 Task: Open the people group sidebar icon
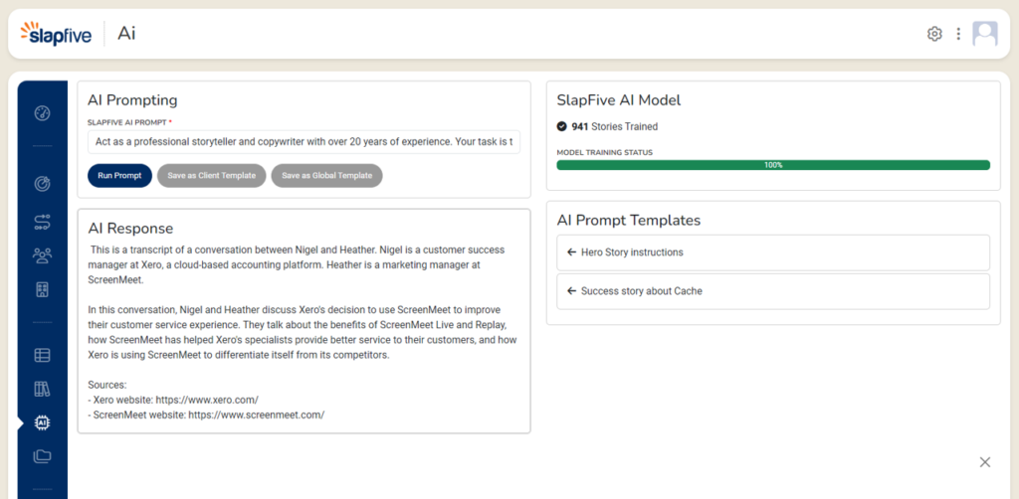tap(42, 255)
